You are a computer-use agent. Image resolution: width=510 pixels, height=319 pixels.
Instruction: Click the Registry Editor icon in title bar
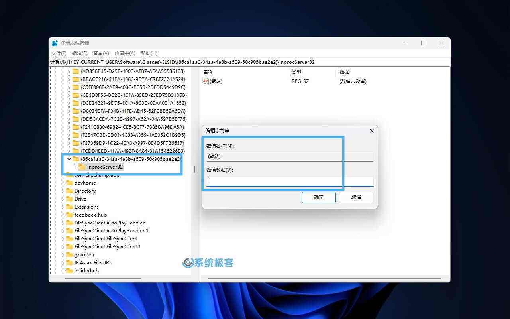55,43
